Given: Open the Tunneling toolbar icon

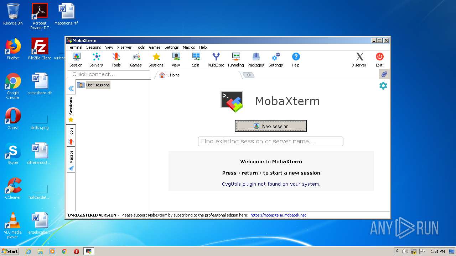Looking at the screenshot, I should click(236, 60).
